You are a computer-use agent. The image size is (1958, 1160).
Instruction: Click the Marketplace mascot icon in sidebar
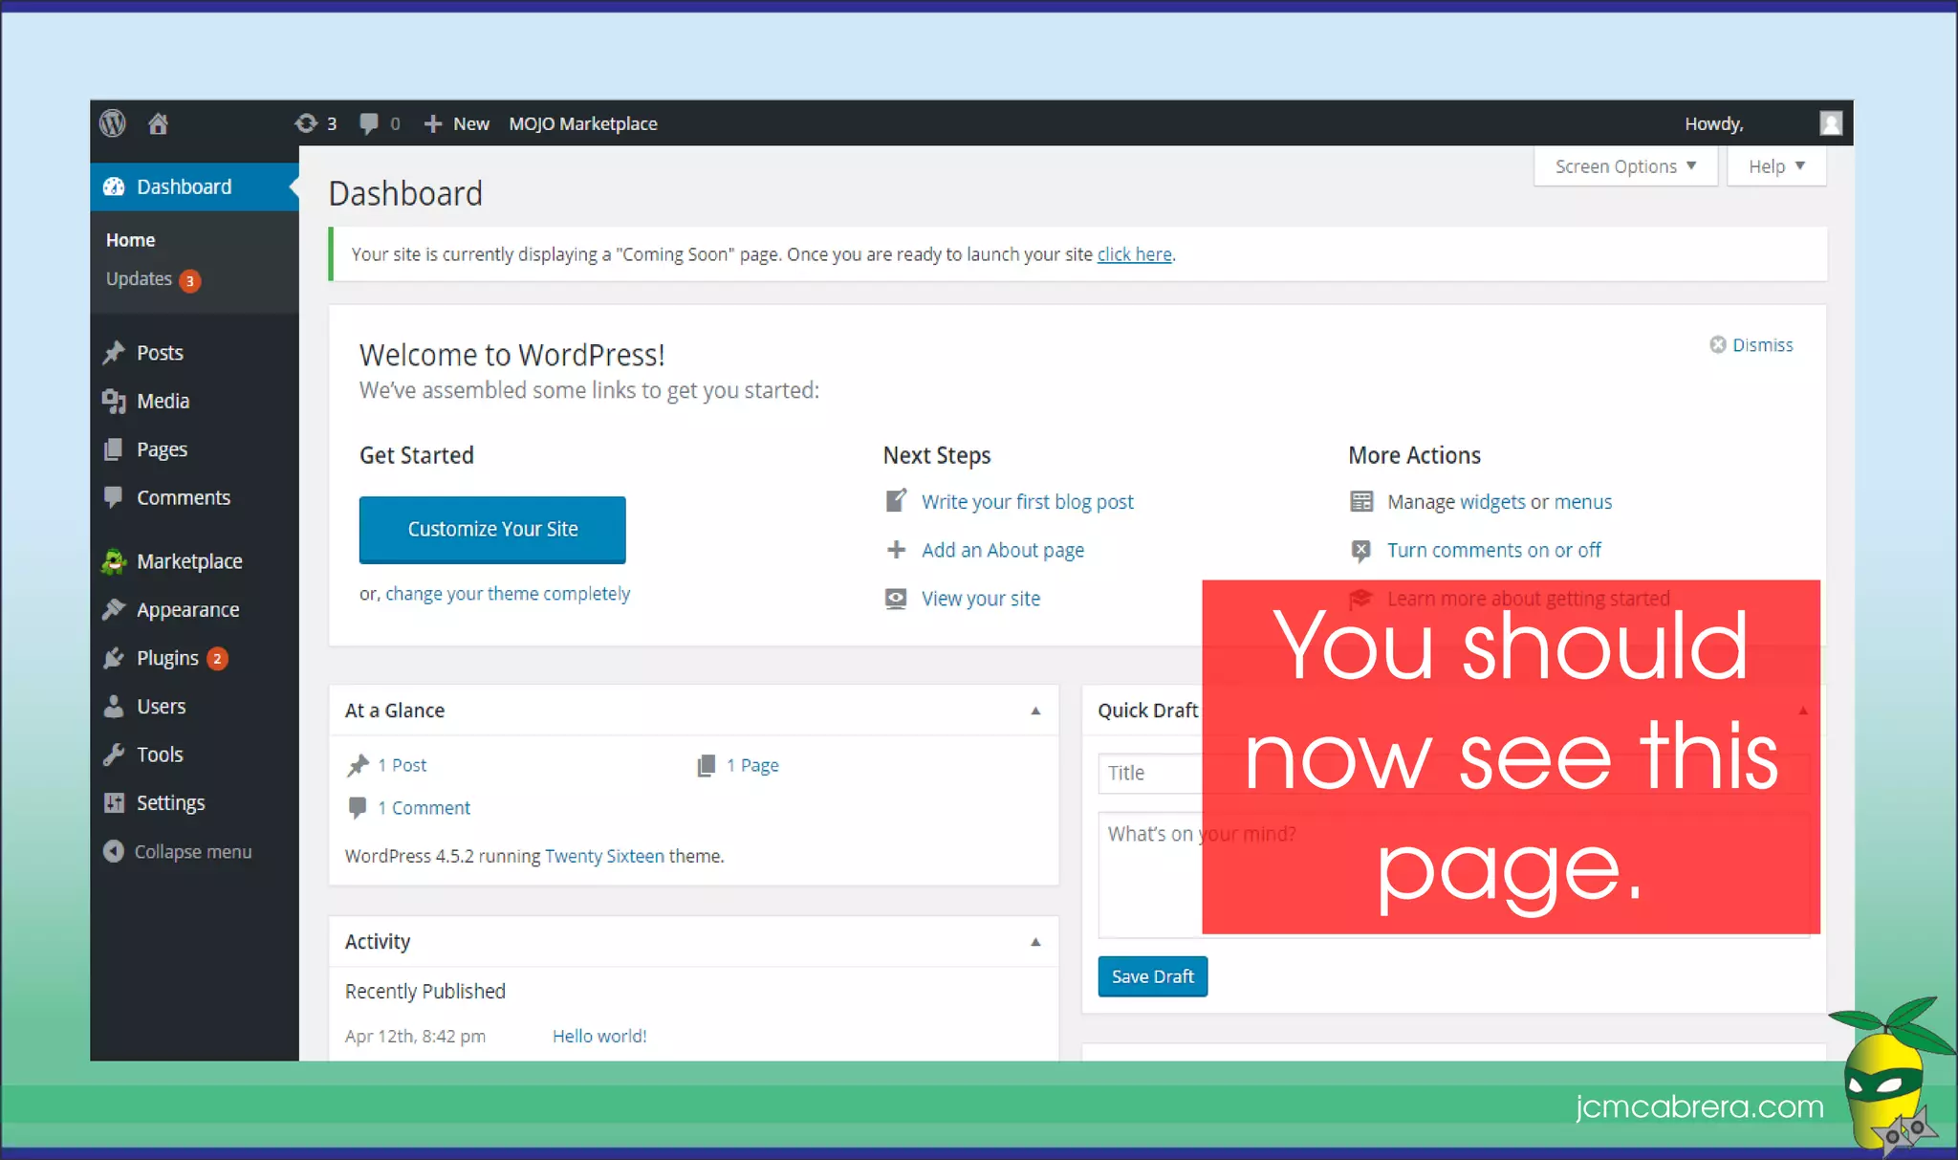coord(114,561)
